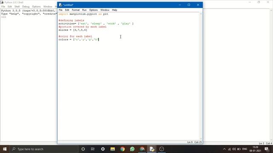Open WhatsApp on the taskbar

tap(132, 149)
